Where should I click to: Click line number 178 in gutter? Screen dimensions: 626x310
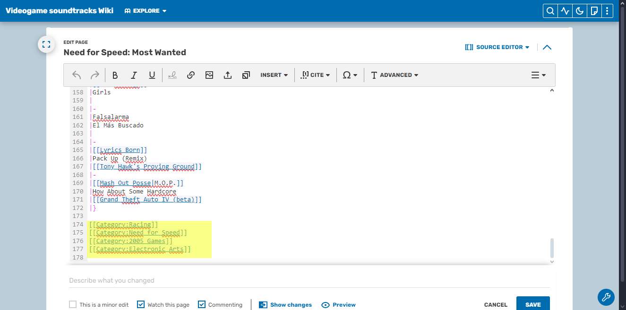click(x=77, y=258)
